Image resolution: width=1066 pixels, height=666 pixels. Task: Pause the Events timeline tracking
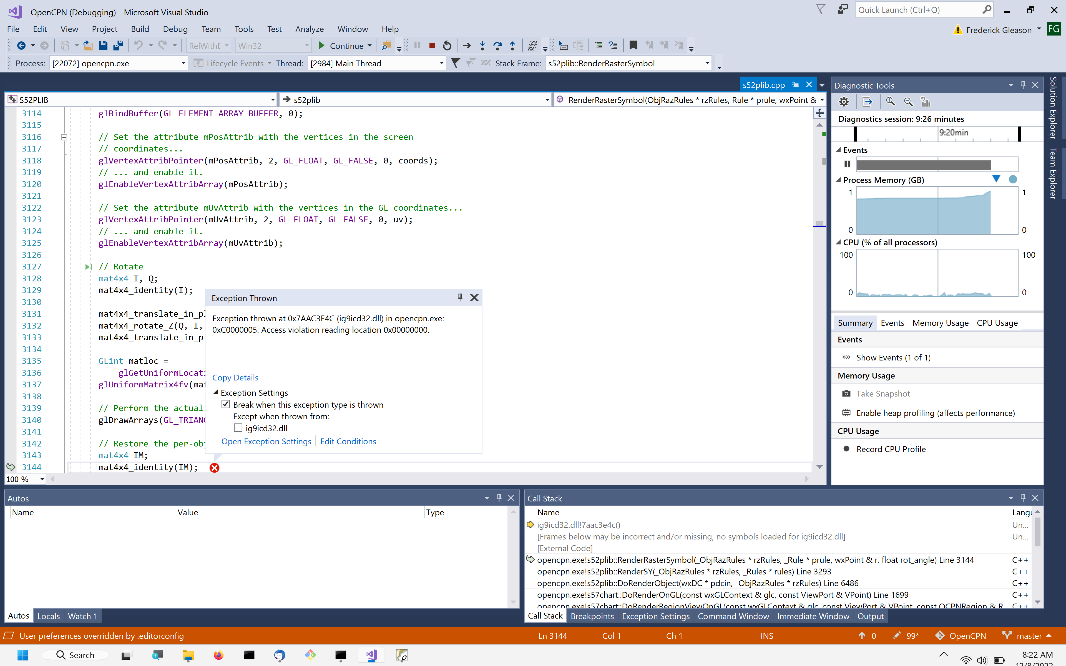847,164
